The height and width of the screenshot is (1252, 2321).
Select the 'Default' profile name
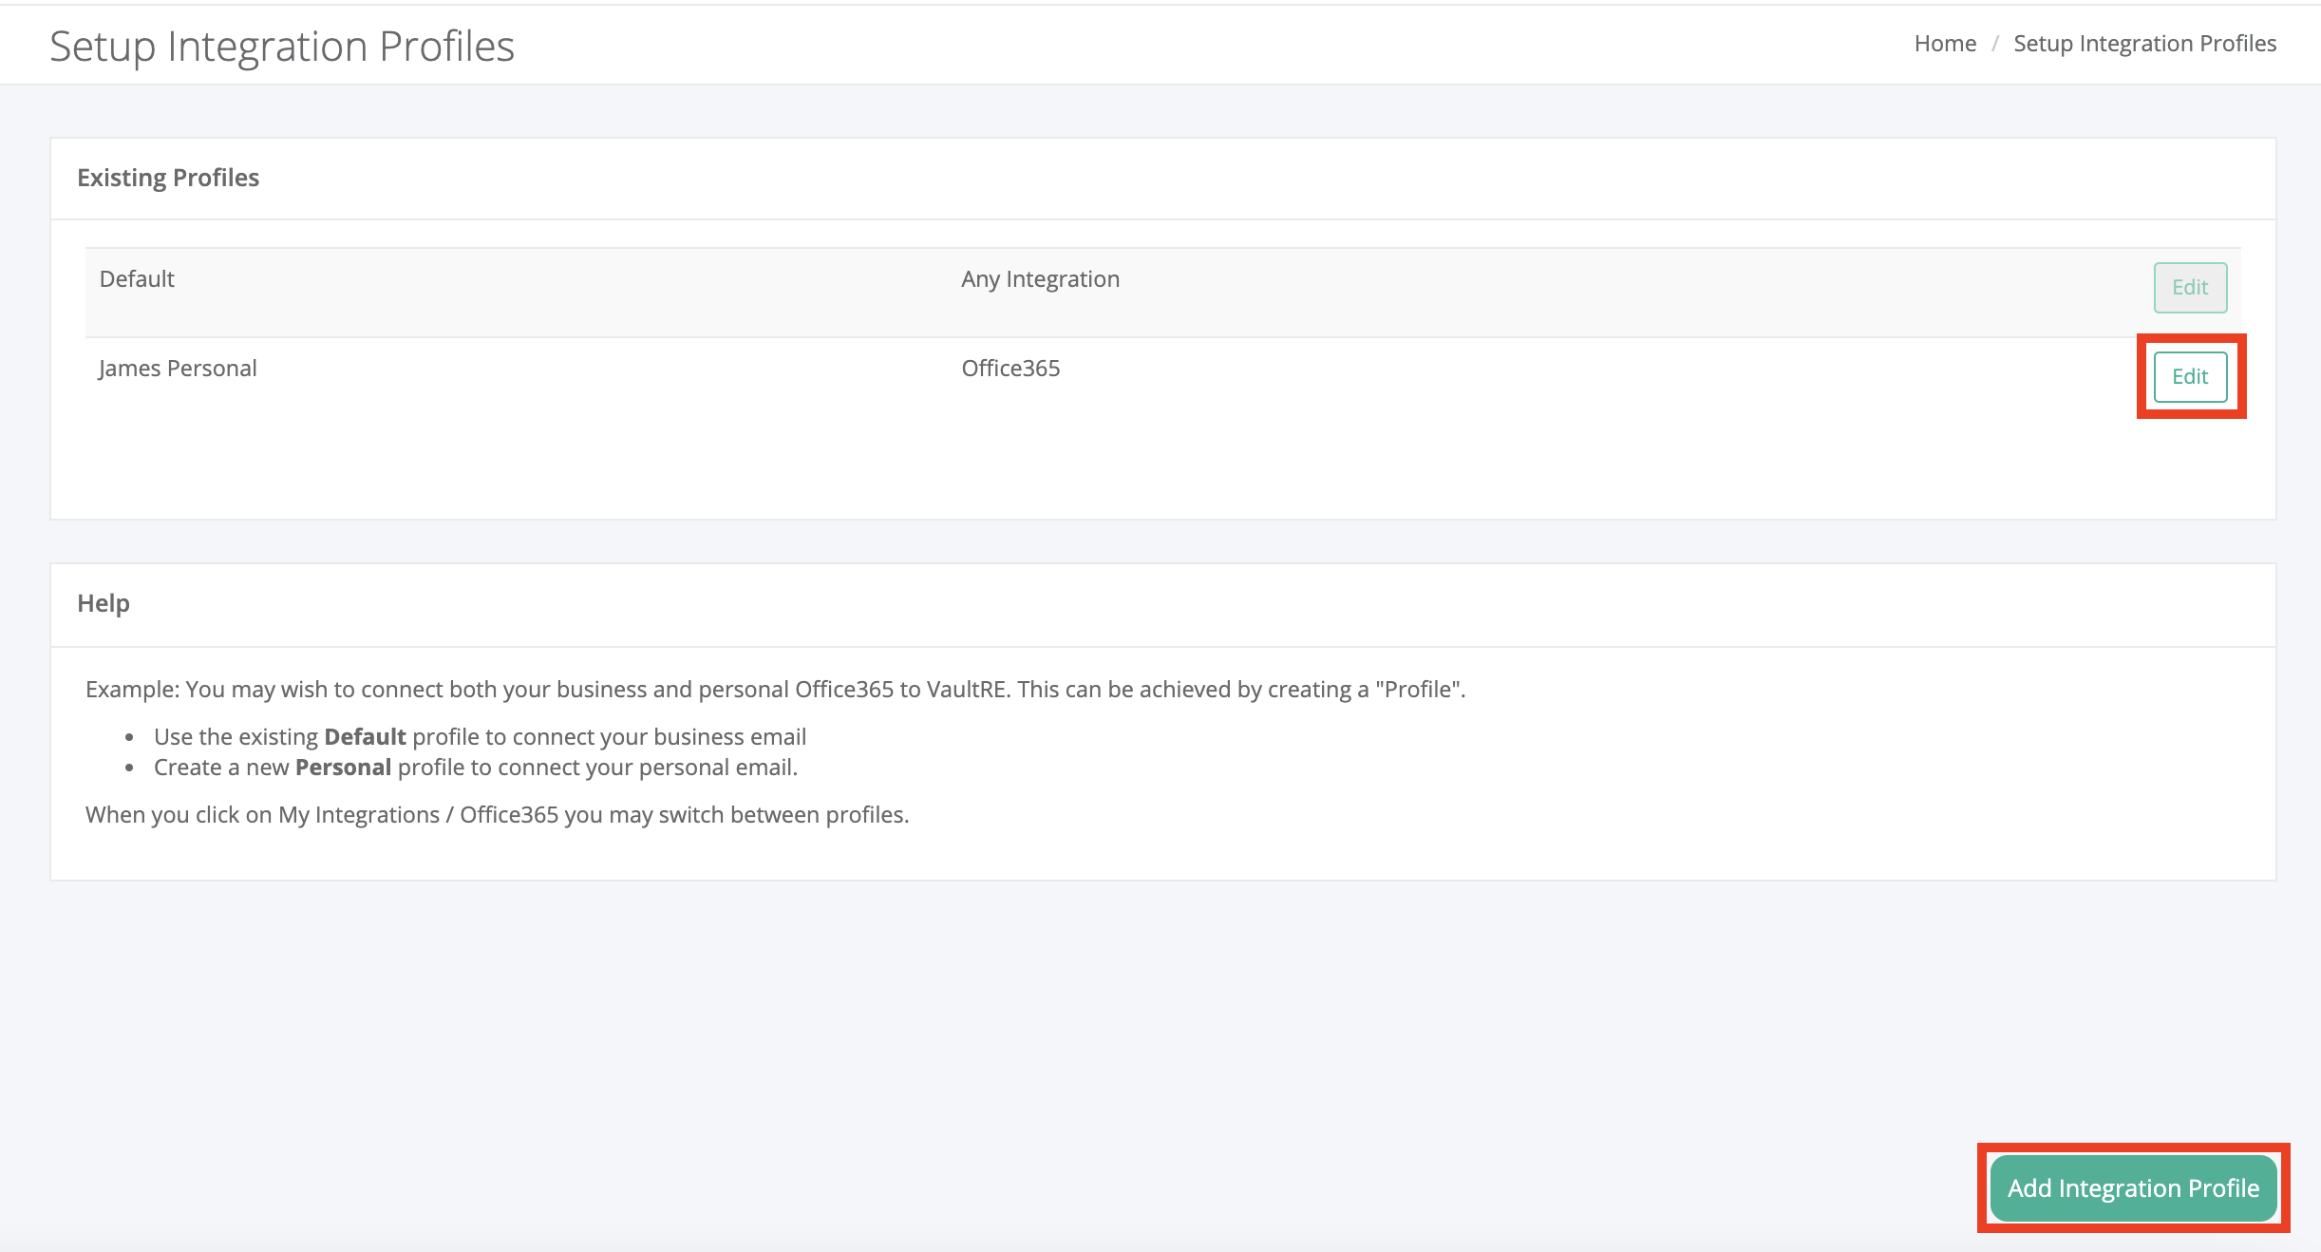coord(137,279)
